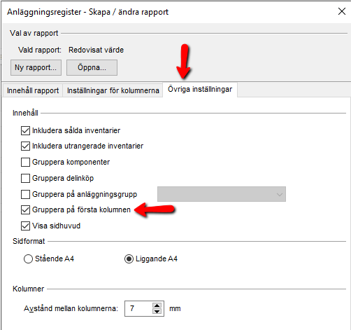Screen dimensions: 351x330
Task: Click the Vald rapport: label
Action: click(40, 50)
